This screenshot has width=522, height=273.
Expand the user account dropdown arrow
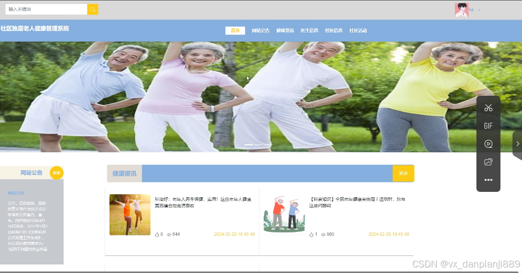[479, 10]
